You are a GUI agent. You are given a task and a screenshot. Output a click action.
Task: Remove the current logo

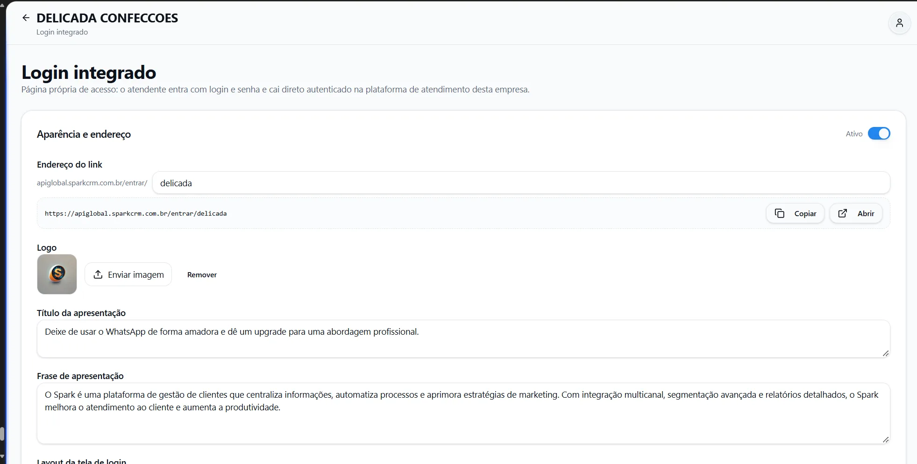pyautogui.click(x=202, y=275)
